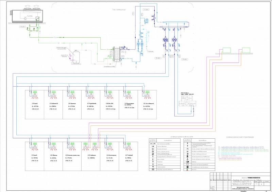The height and width of the screenshot is (192, 272).
Task: Click the fan coil in room 2.24 Зал совещаний
Action: 147,94
